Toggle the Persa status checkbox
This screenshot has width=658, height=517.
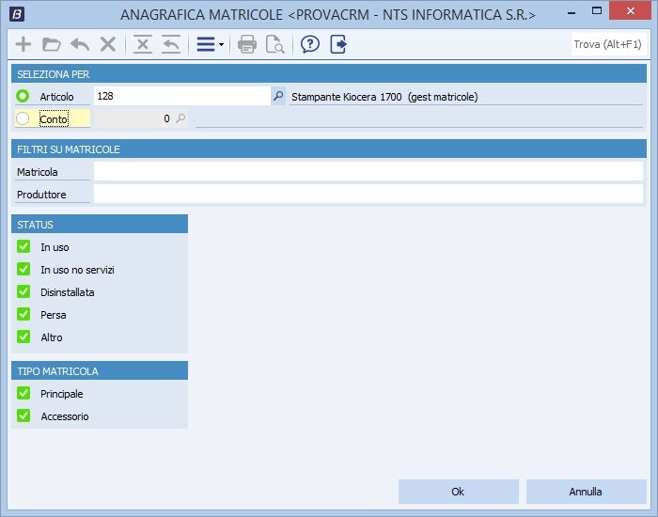(x=24, y=314)
